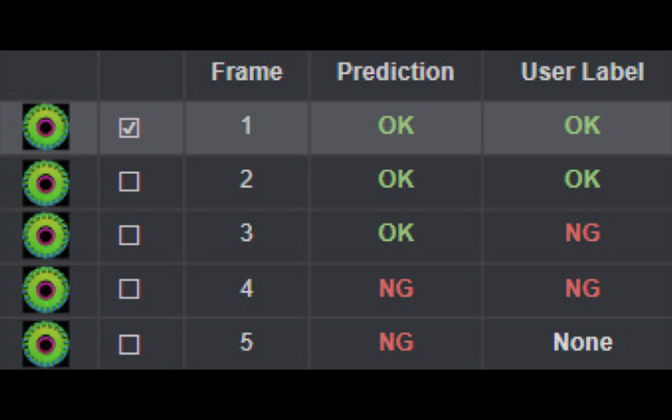
Task: Open the frame 4 thumbnail image
Action: pos(46,289)
